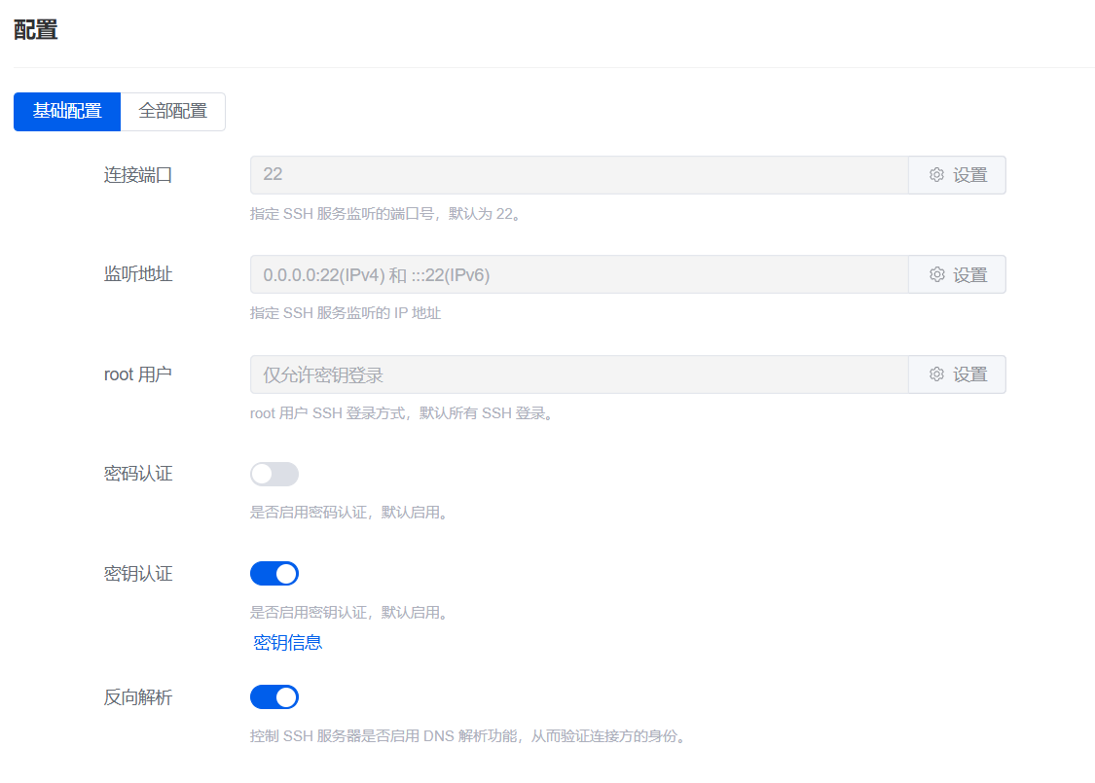Screen dimensions: 1095x783
Task: Click the gear icon for 连接端口 设置
Action: 936,175
